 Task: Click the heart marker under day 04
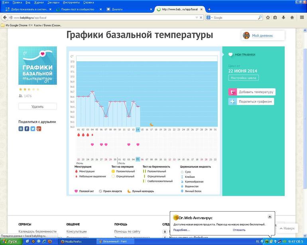[92, 145]
